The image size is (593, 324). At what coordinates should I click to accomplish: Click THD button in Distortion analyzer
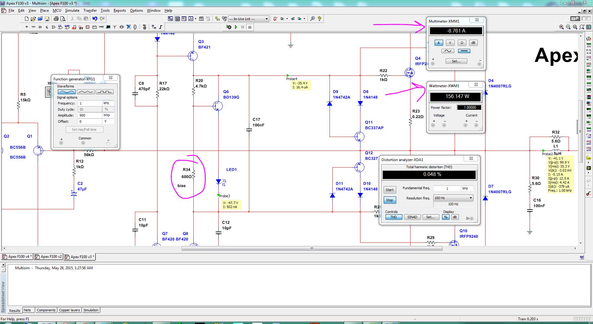click(x=393, y=217)
